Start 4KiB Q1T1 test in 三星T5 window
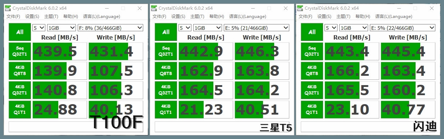The image size is (444, 139). click(166, 110)
